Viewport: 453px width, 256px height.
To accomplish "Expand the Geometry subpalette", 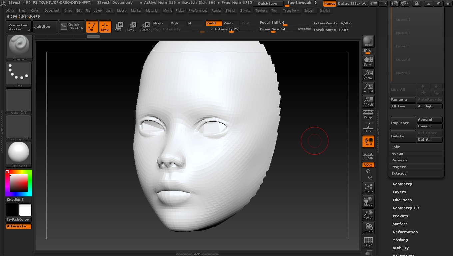I will click(402, 184).
